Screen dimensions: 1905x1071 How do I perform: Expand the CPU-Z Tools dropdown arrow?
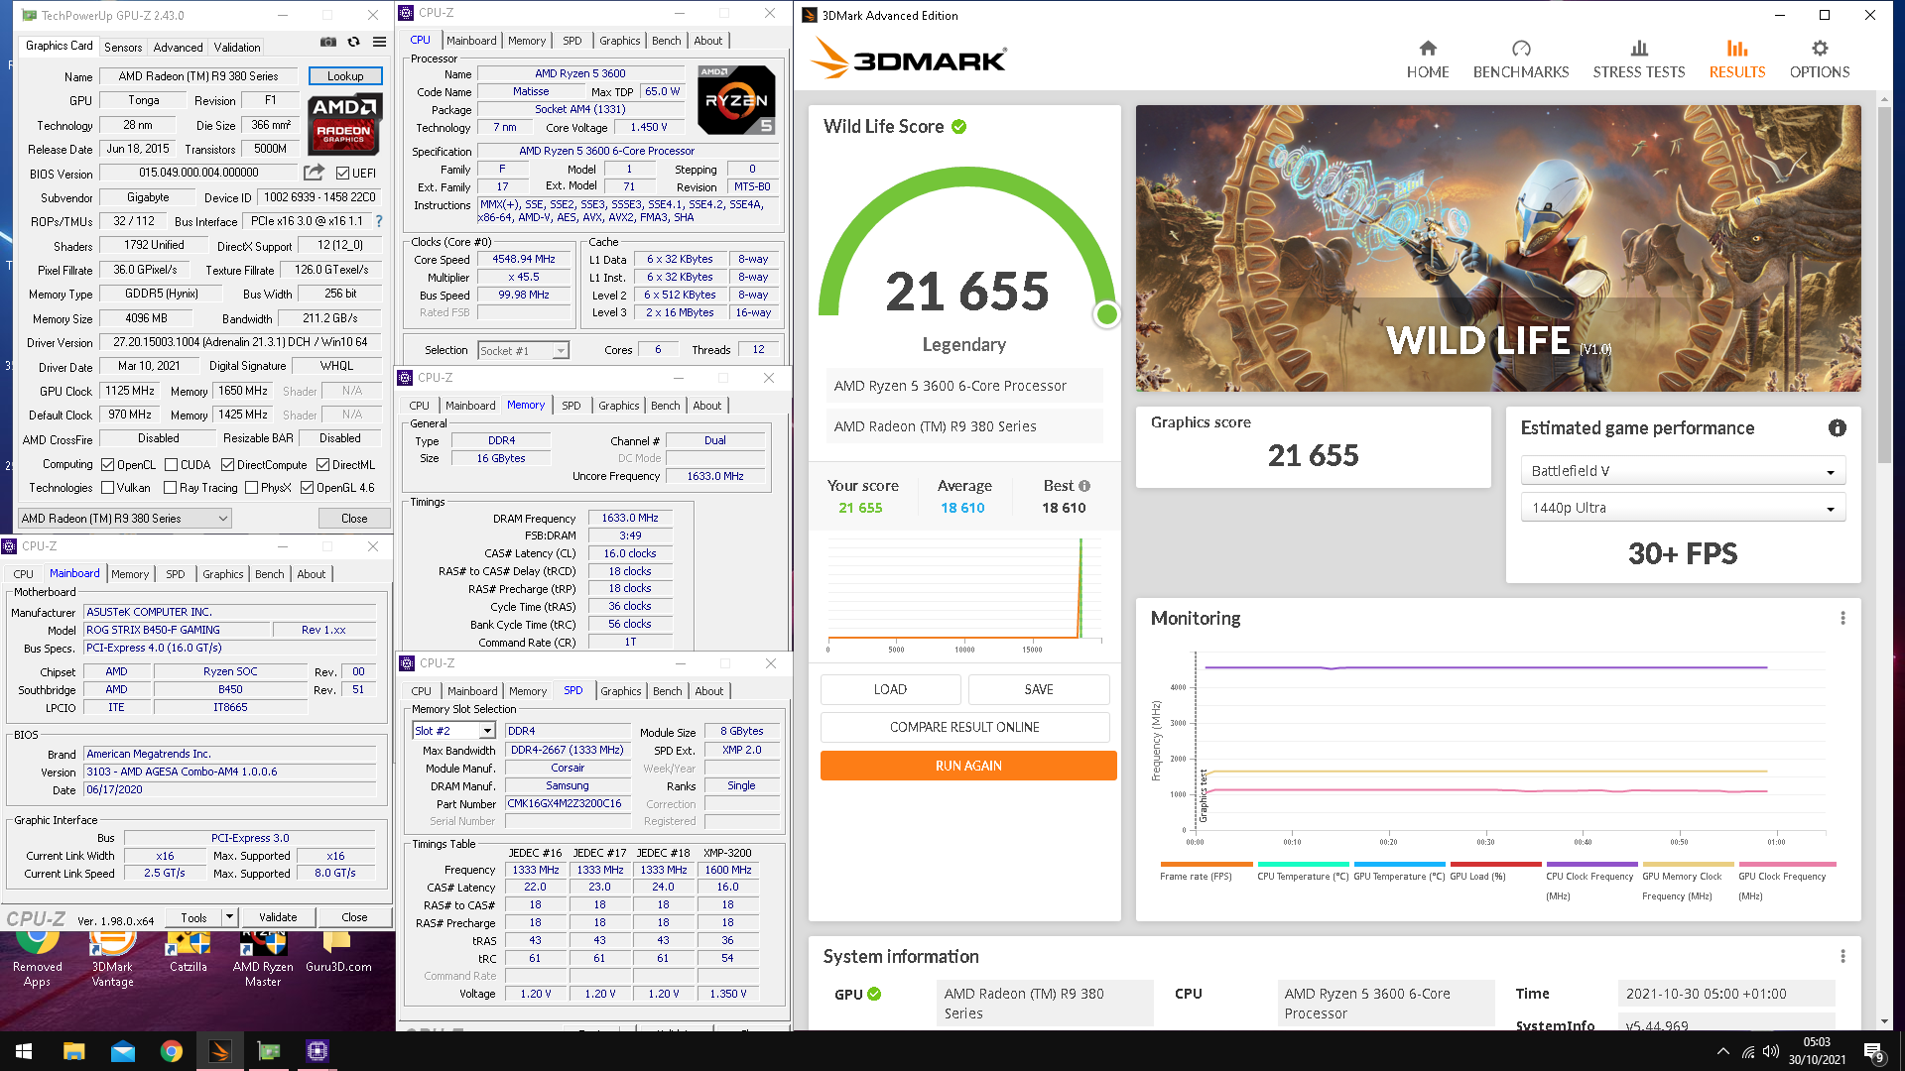coord(229,917)
